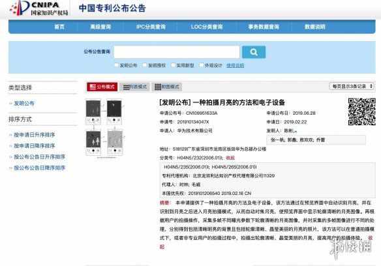Check the 发明公布 checkbox
The height and width of the screenshot is (266, 381).
[x=116, y=65]
